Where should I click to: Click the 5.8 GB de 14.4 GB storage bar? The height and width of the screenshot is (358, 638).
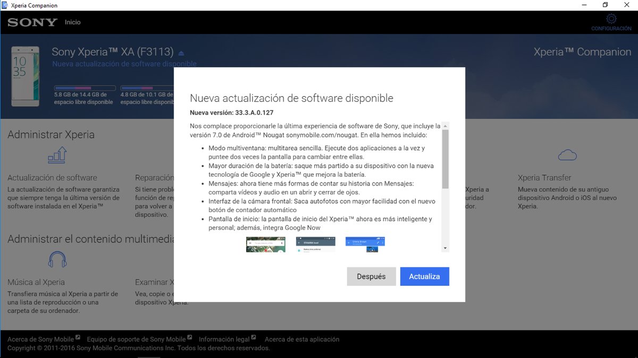(x=85, y=88)
